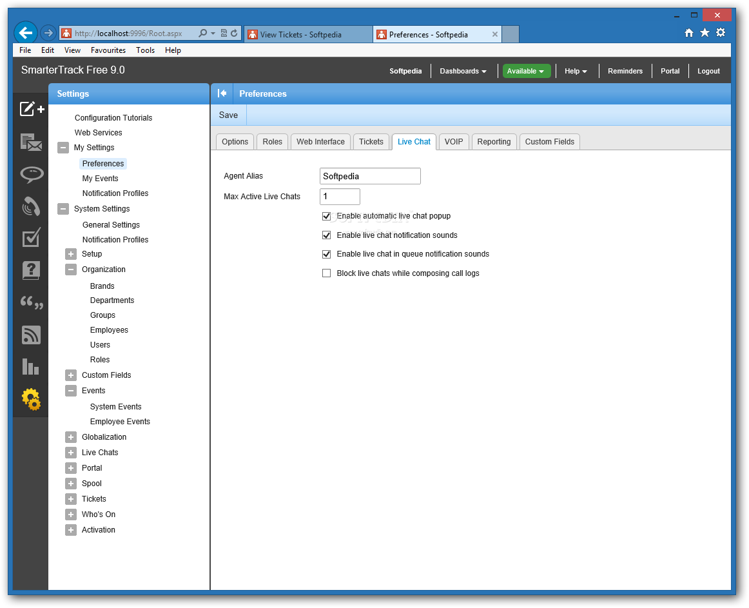Screen dimensions: 749x608
Task: Switch to View Tickets - Softpedia browser tab
Action: [x=308, y=34]
